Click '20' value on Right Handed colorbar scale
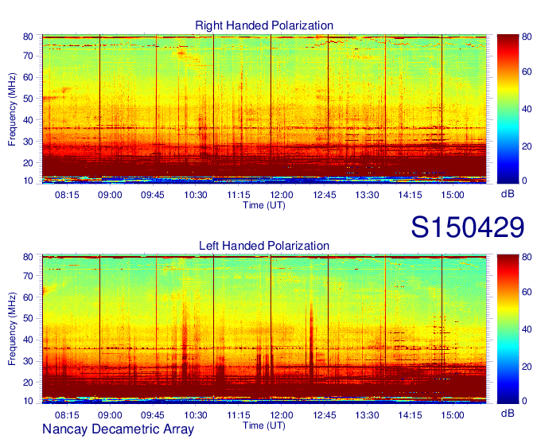This screenshot has width=541, height=439. click(x=527, y=146)
